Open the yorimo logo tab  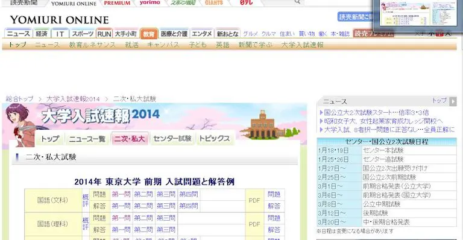tap(150, 2)
